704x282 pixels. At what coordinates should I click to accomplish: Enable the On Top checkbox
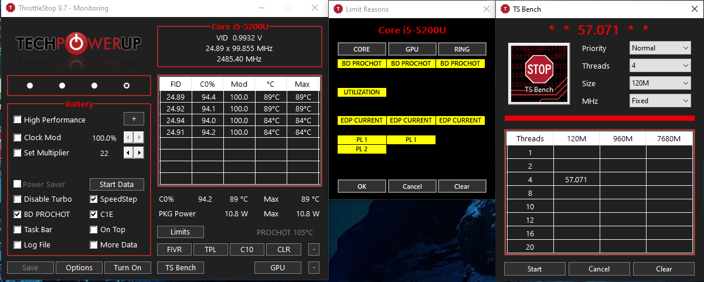94,230
